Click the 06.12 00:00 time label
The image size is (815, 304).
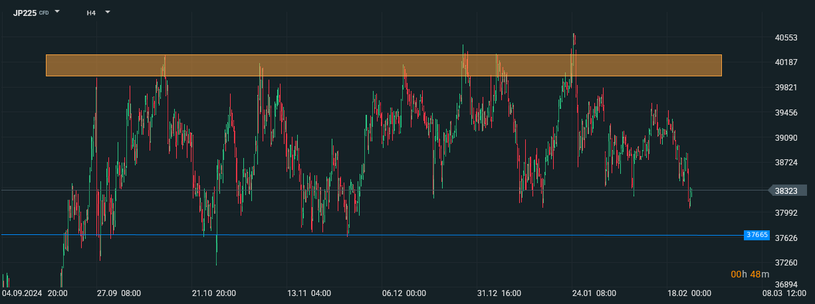404,293
